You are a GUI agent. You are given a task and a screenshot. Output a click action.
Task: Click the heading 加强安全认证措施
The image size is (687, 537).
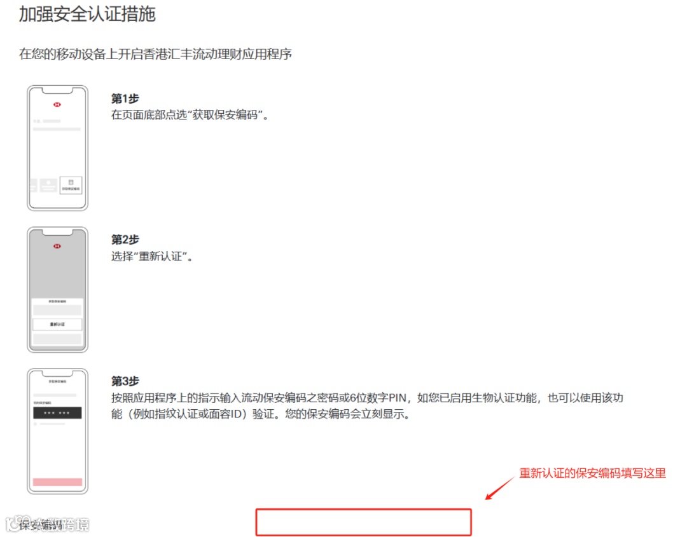[86, 14]
